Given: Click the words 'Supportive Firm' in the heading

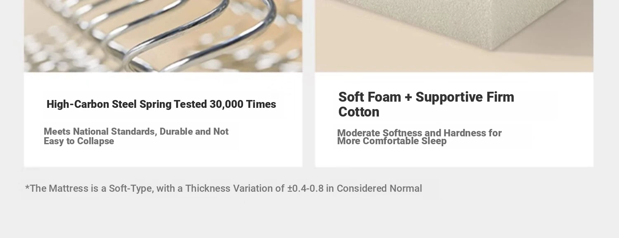Looking at the screenshot, I should pyautogui.click(x=465, y=97).
